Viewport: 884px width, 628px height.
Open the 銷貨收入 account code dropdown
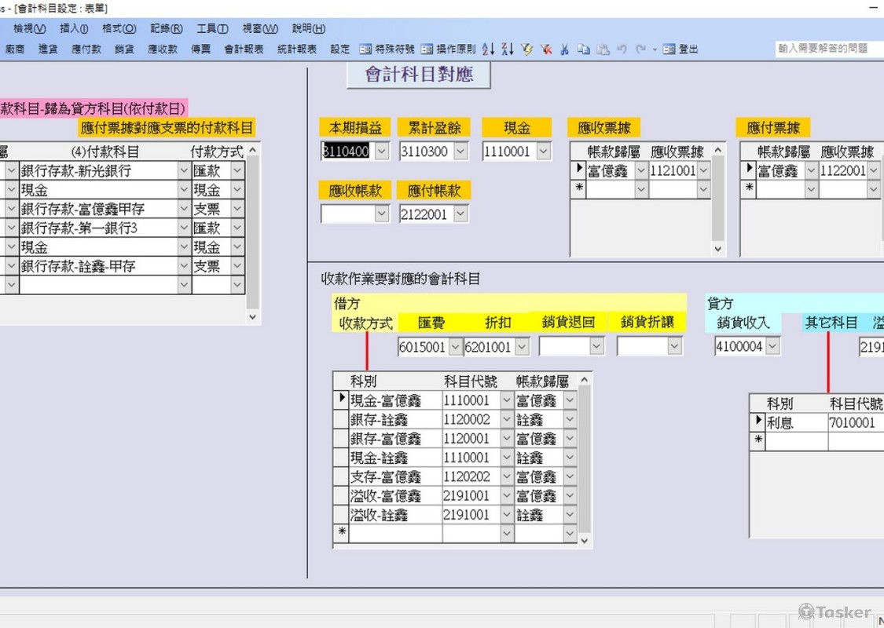(771, 345)
